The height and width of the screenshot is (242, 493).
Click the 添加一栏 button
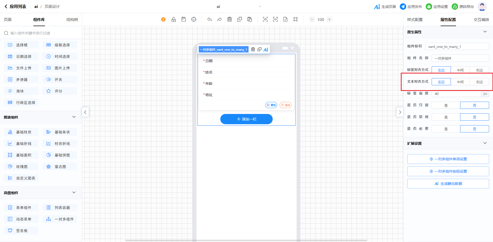246,119
